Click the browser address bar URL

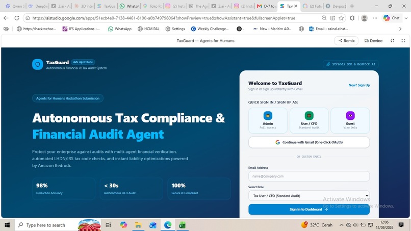tap(164, 18)
